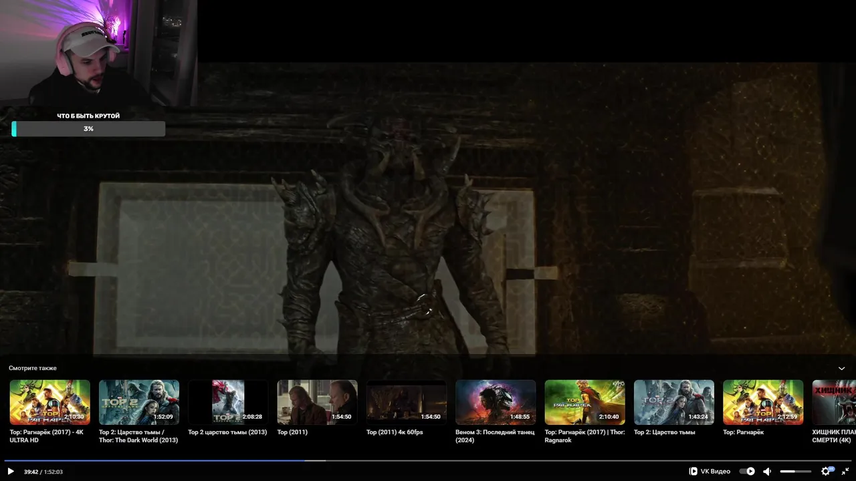
Task: Click the Смотрите также heading
Action: coord(33,368)
